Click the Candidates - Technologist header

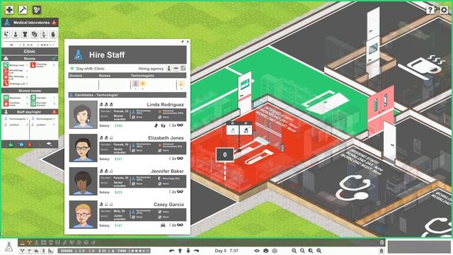click(x=127, y=95)
